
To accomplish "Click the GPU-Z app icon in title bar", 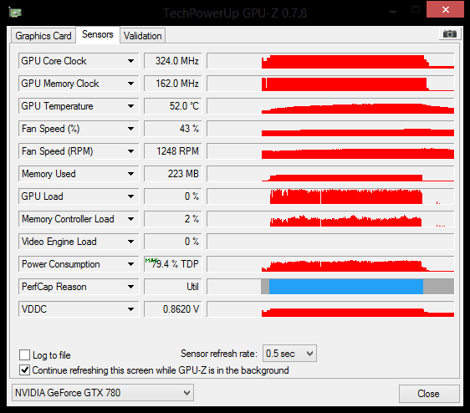I will click(15, 13).
